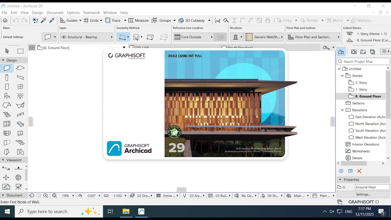This screenshot has height=220, width=391.
Task: Select the Window tool
Action: point(20,87)
